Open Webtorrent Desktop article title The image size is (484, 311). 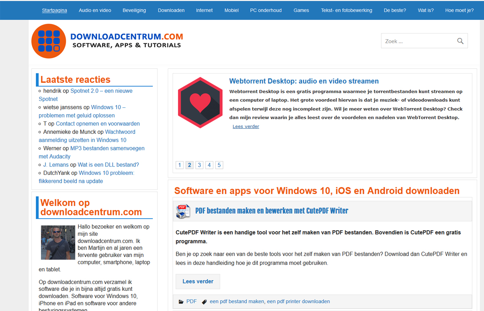point(304,81)
